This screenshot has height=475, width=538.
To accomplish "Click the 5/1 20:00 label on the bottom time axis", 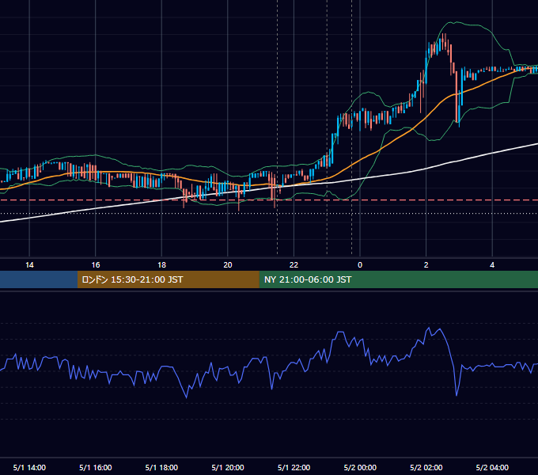I will 228,467.
